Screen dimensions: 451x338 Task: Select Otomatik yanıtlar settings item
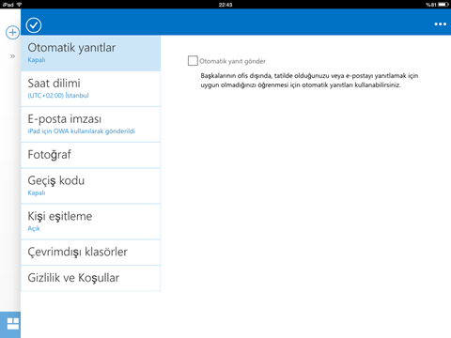(90, 54)
